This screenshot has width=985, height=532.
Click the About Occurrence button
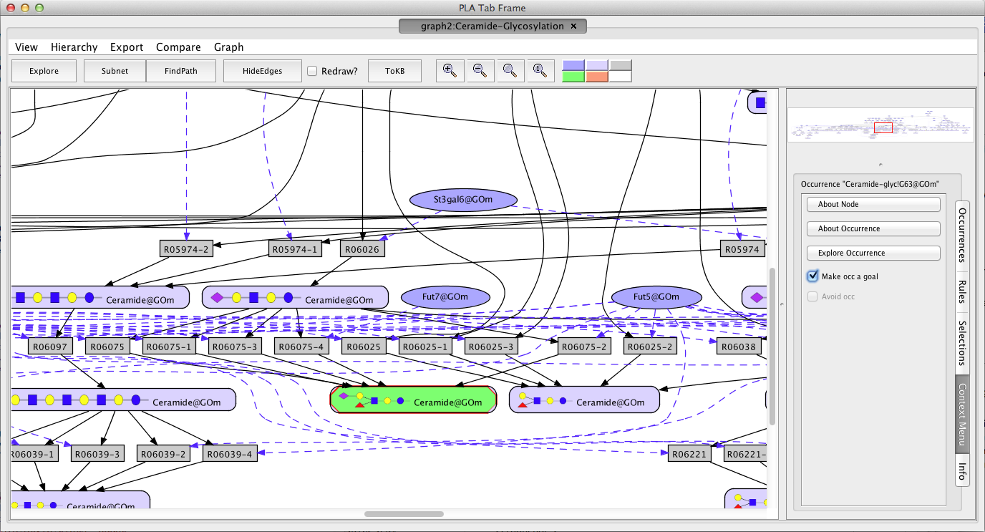tap(873, 228)
